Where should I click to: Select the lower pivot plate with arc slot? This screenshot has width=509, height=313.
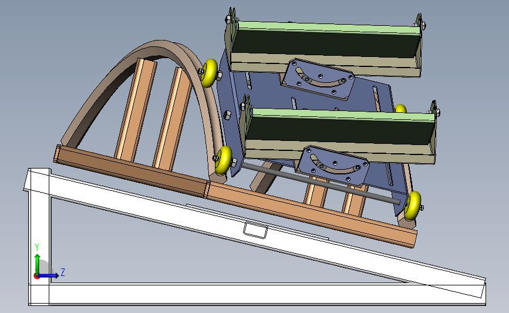tap(333, 166)
